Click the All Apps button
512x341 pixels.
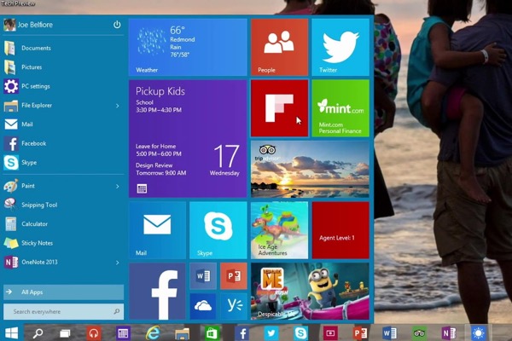coord(64,292)
